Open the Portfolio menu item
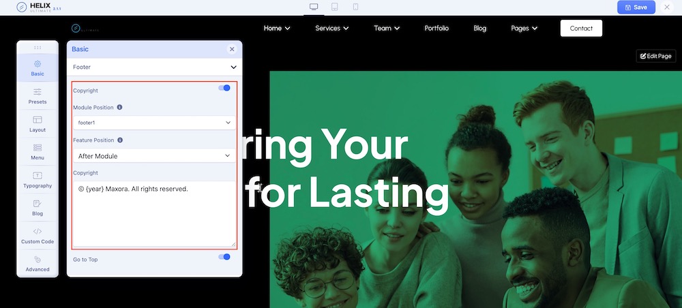Viewport: 682px width, 308px height. pyautogui.click(x=436, y=28)
